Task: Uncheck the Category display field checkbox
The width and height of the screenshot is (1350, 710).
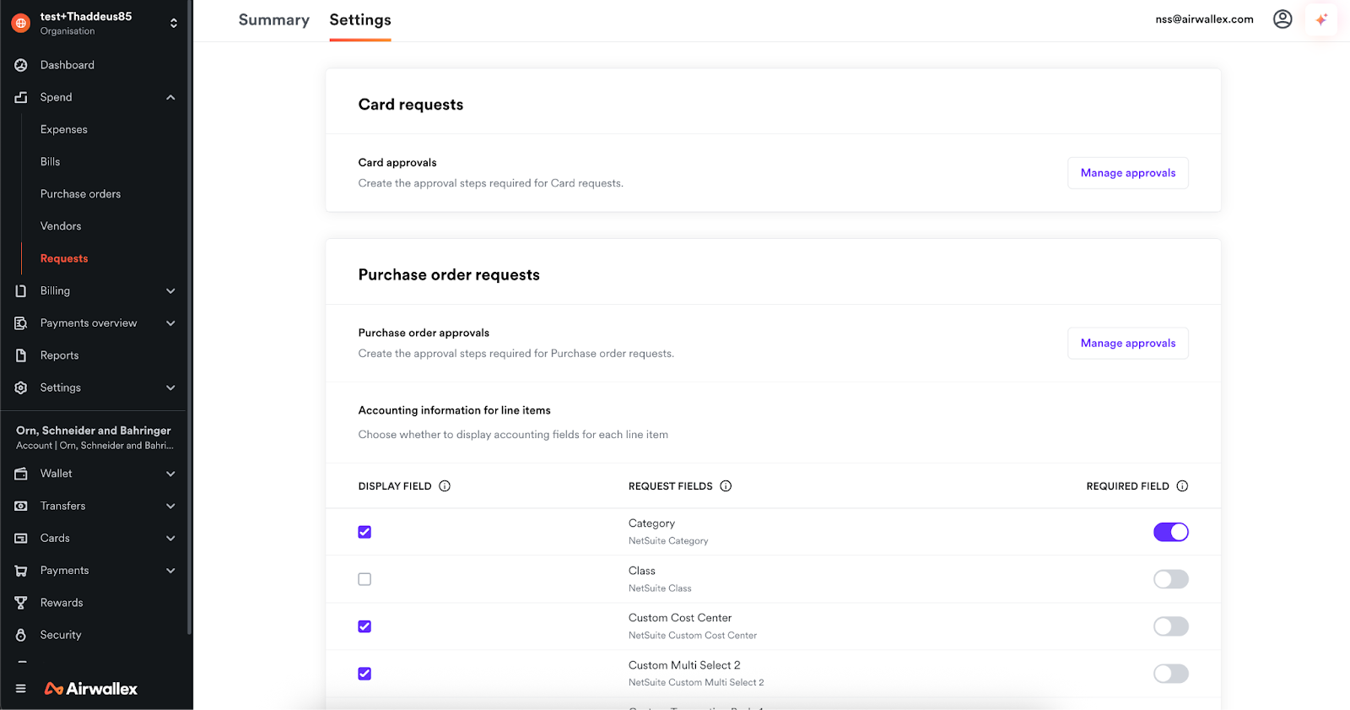Action: [x=364, y=532]
